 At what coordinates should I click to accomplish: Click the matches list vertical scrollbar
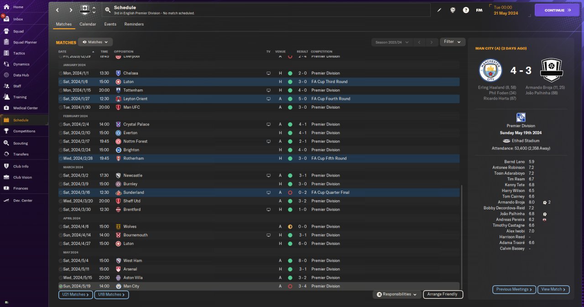[x=462, y=236]
